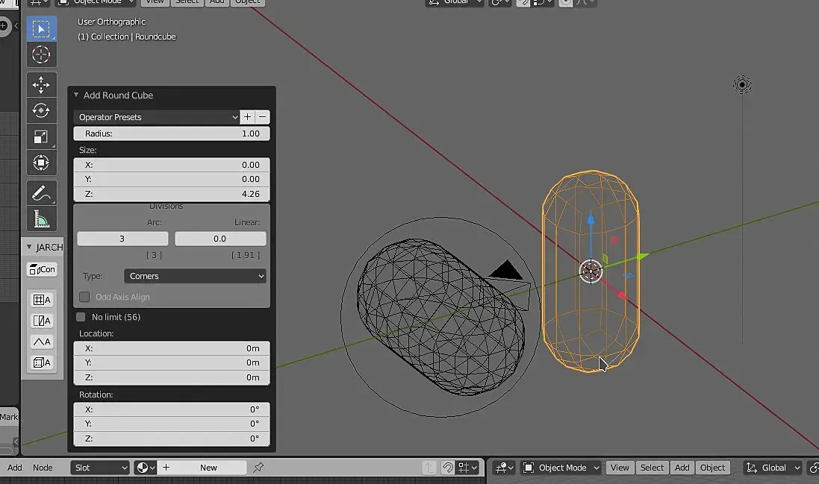Click the Size Z field showing 4.26
This screenshot has height=484, width=819.
coord(172,194)
